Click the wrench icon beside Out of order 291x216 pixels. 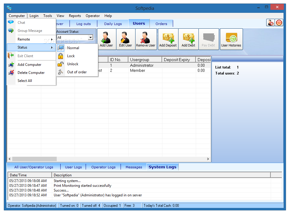[x=61, y=72]
